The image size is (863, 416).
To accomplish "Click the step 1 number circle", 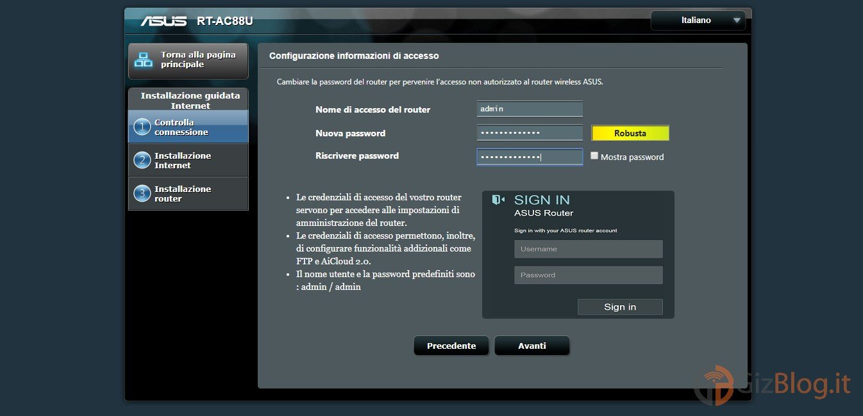I will (x=142, y=127).
